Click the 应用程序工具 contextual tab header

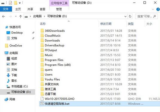coord(59,3)
